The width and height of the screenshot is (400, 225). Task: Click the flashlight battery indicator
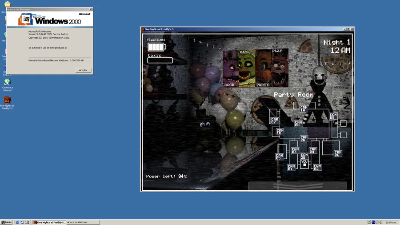pos(156,47)
